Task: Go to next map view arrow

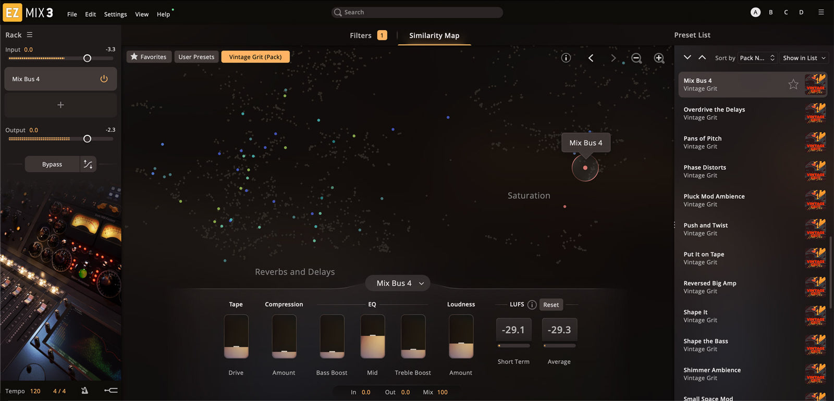Action: (x=613, y=58)
